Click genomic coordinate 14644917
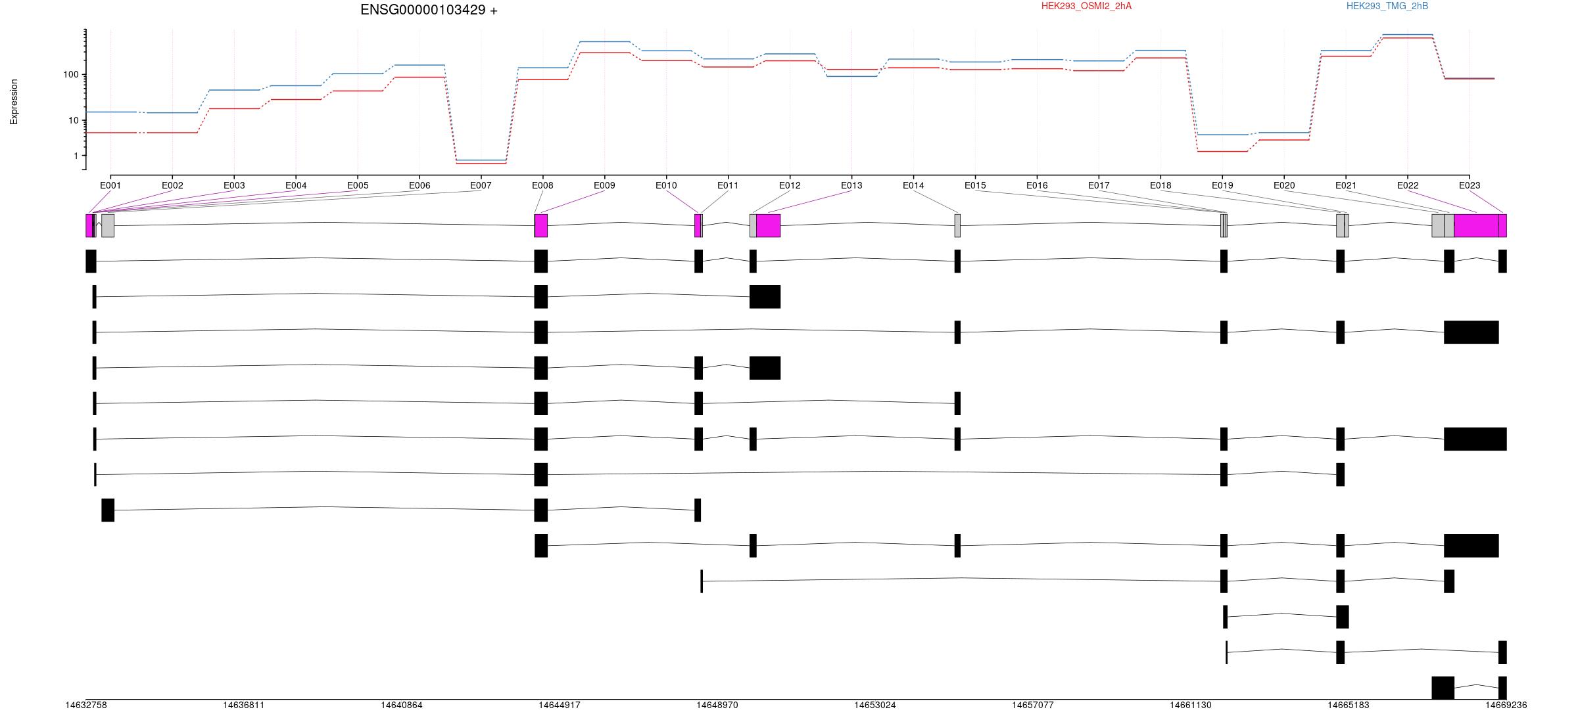 (560, 705)
